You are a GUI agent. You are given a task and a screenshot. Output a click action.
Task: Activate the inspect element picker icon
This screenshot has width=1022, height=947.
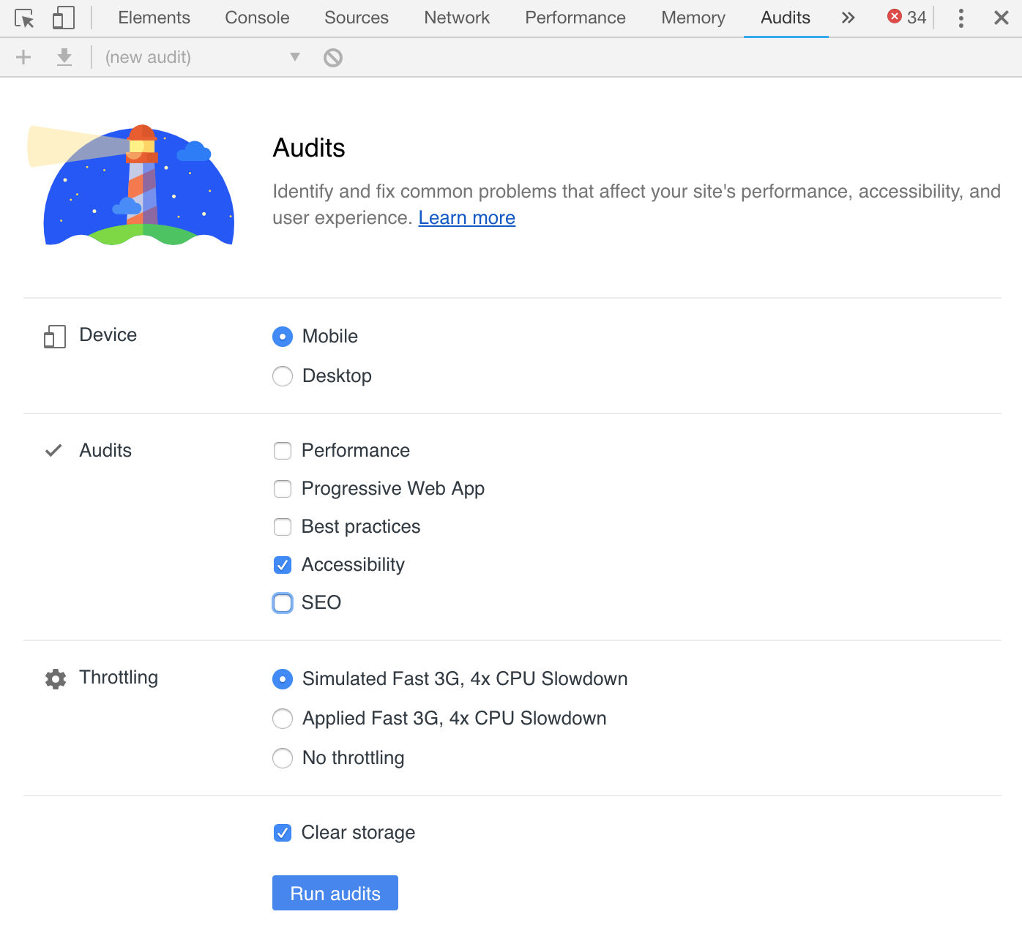pyautogui.click(x=24, y=18)
